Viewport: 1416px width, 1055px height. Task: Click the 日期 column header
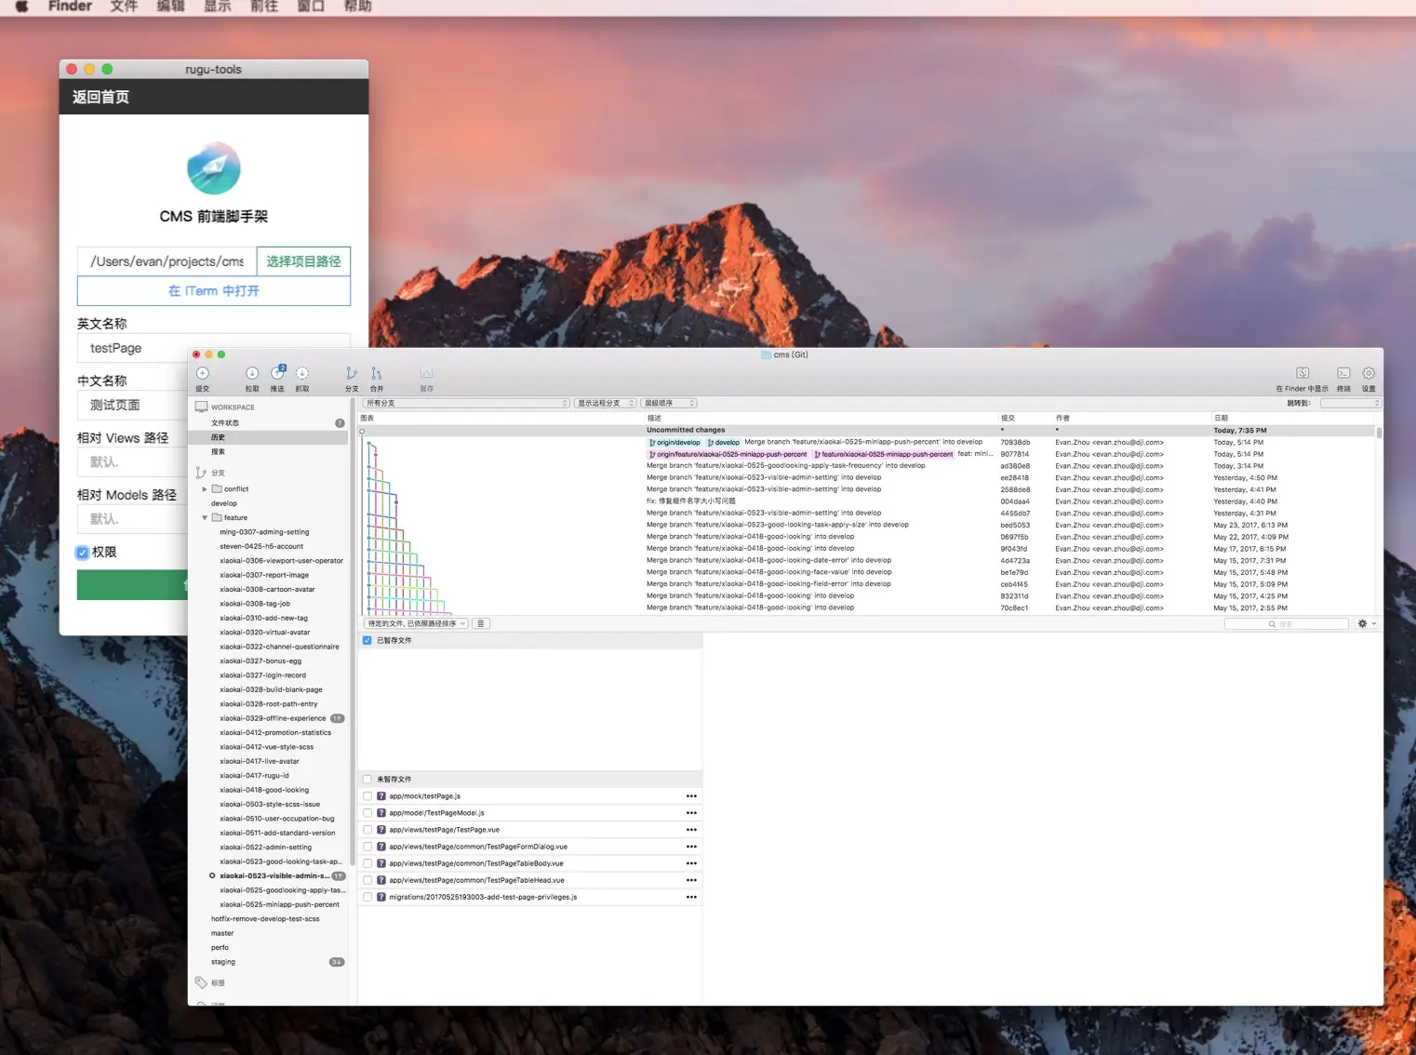point(1221,419)
